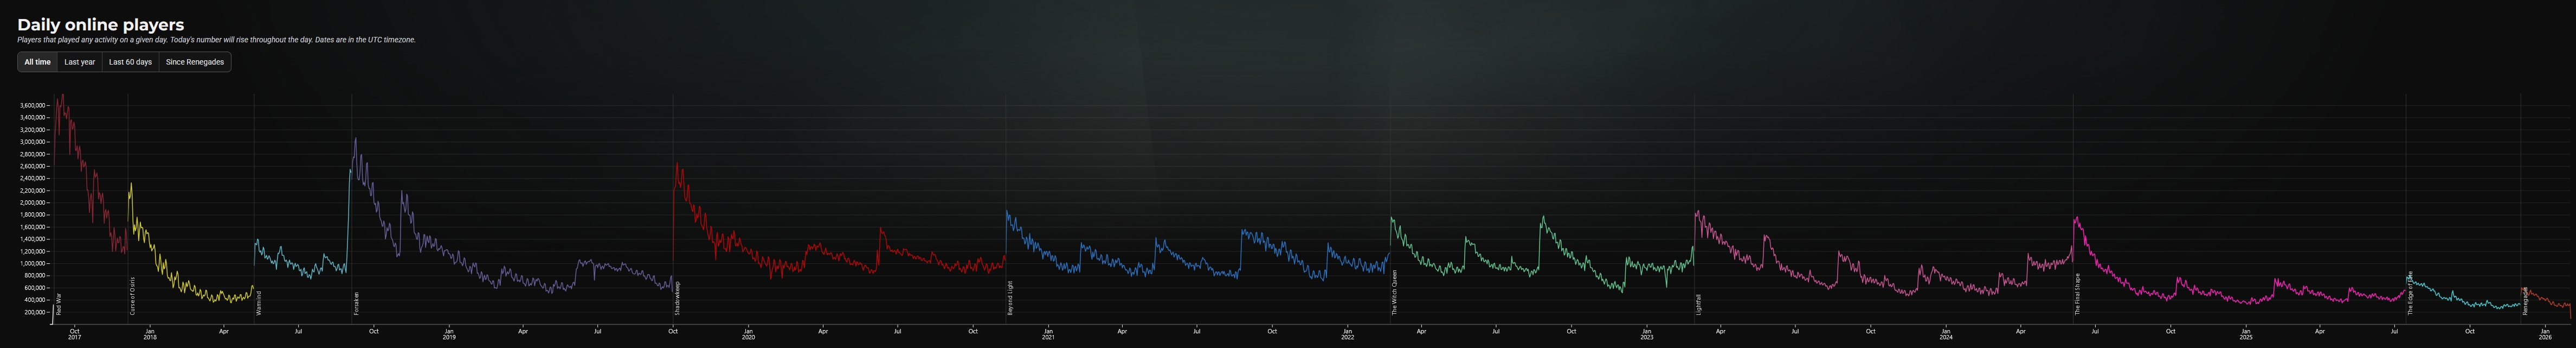This screenshot has width=2576, height=348.
Task: Click the 1,000,000 y-axis label
Action: 33,263
